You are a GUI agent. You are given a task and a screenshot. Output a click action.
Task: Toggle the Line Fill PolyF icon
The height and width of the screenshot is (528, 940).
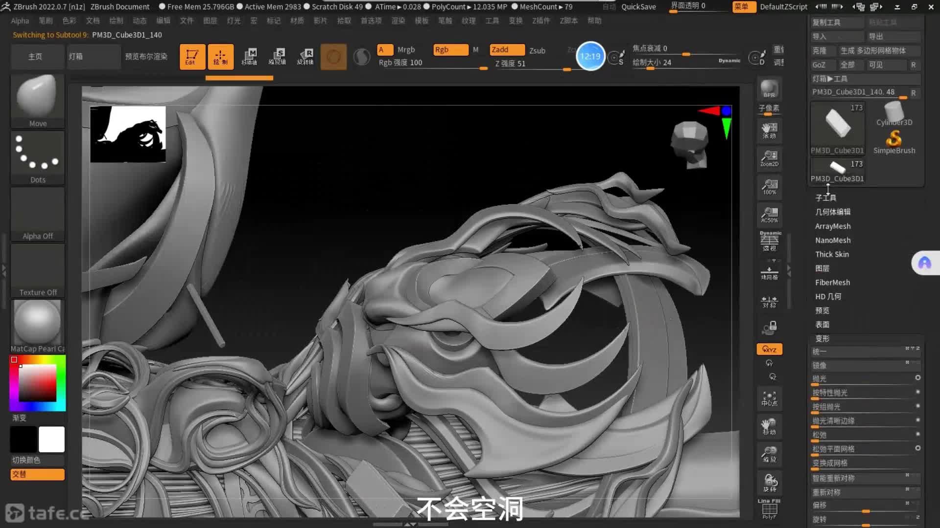click(x=769, y=509)
